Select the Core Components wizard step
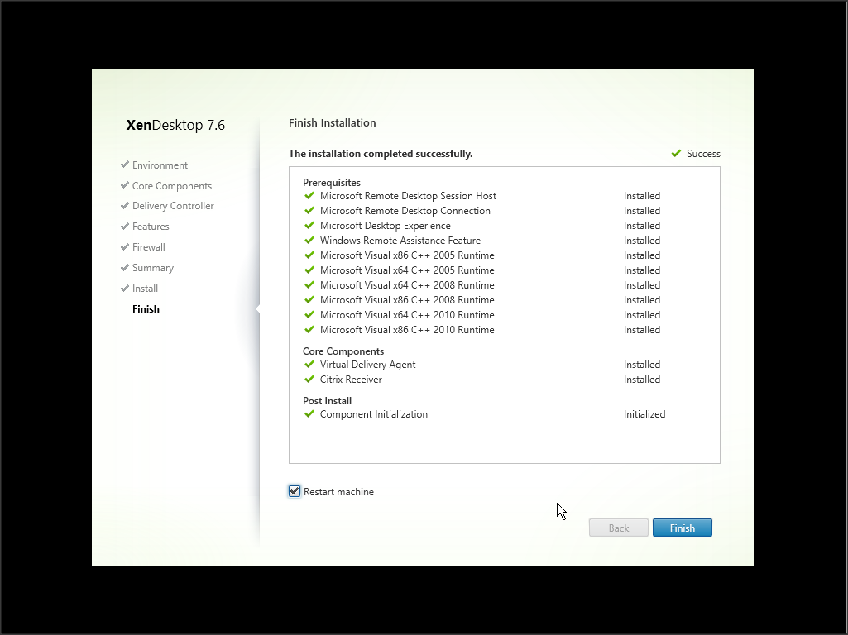848x635 pixels. [x=171, y=186]
